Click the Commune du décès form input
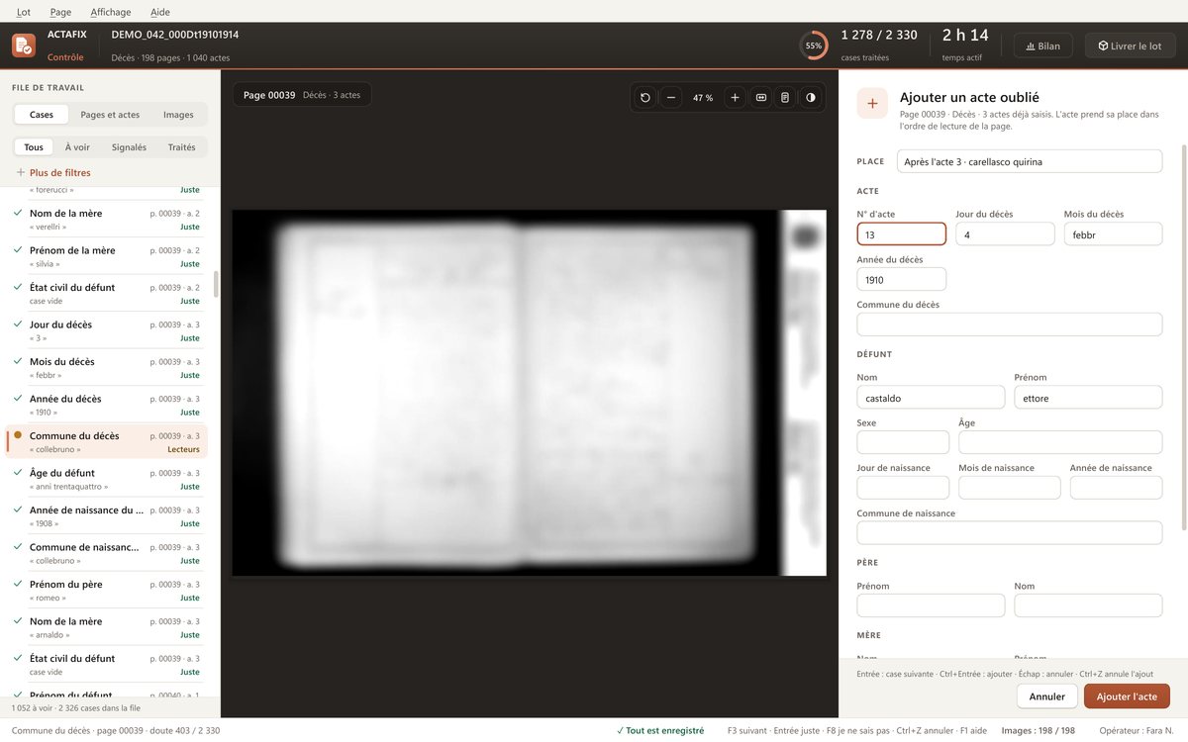This screenshot has width=1188, height=742. point(1010,325)
